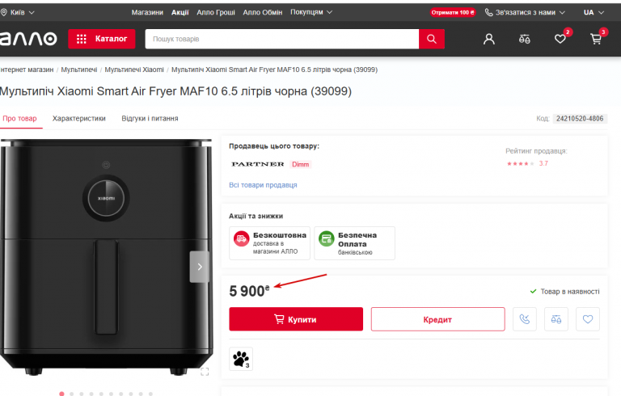The height and width of the screenshot is (396, 621).
Task: Open the Каталог button
Action: point(101,39)
